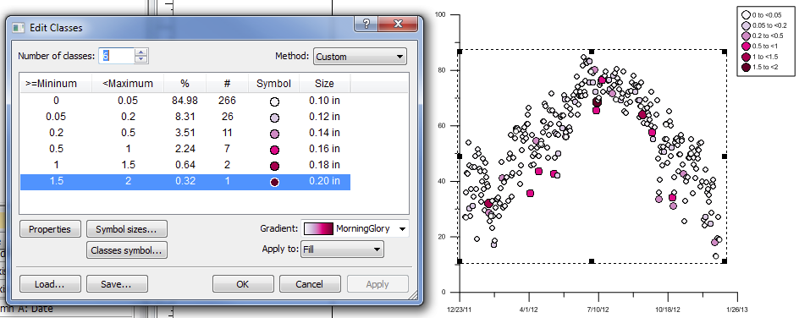Decrease the number of classes with down arrow
Viewport: 799px width, 318px height.
141,59
